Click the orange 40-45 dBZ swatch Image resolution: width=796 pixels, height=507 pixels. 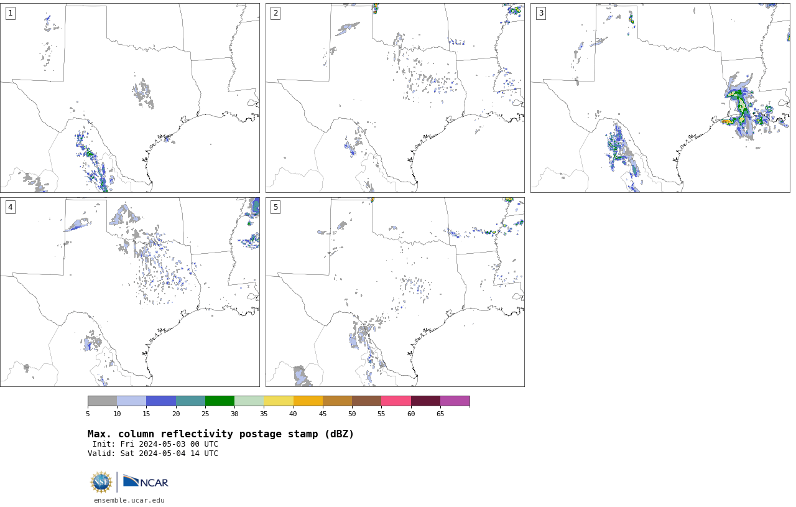(x=308, y=401)
